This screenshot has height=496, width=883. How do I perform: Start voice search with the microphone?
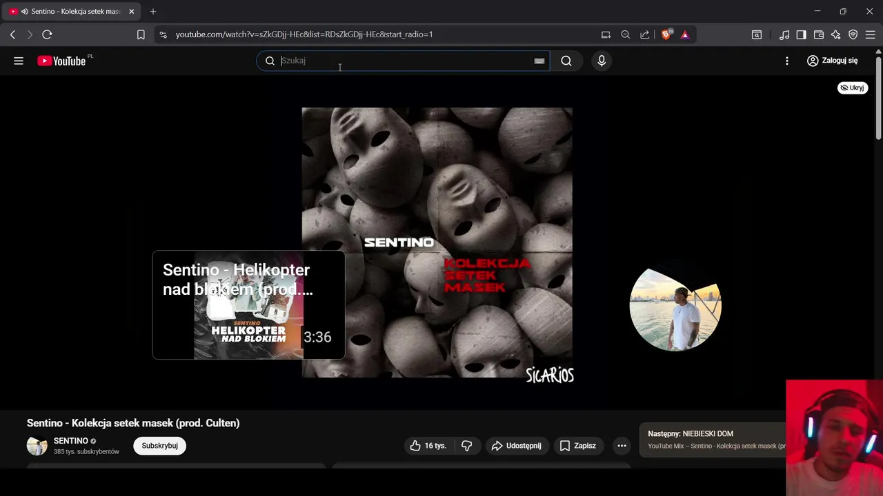602,61
